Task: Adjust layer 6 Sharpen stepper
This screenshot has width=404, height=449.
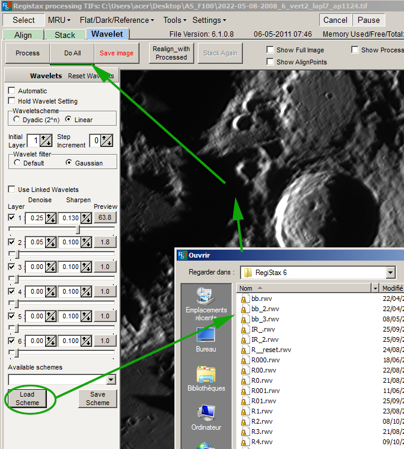Action: (x=86, y=341)
